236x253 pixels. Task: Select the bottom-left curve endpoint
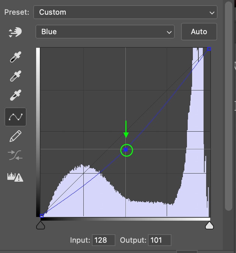click(x=42, y=216)
